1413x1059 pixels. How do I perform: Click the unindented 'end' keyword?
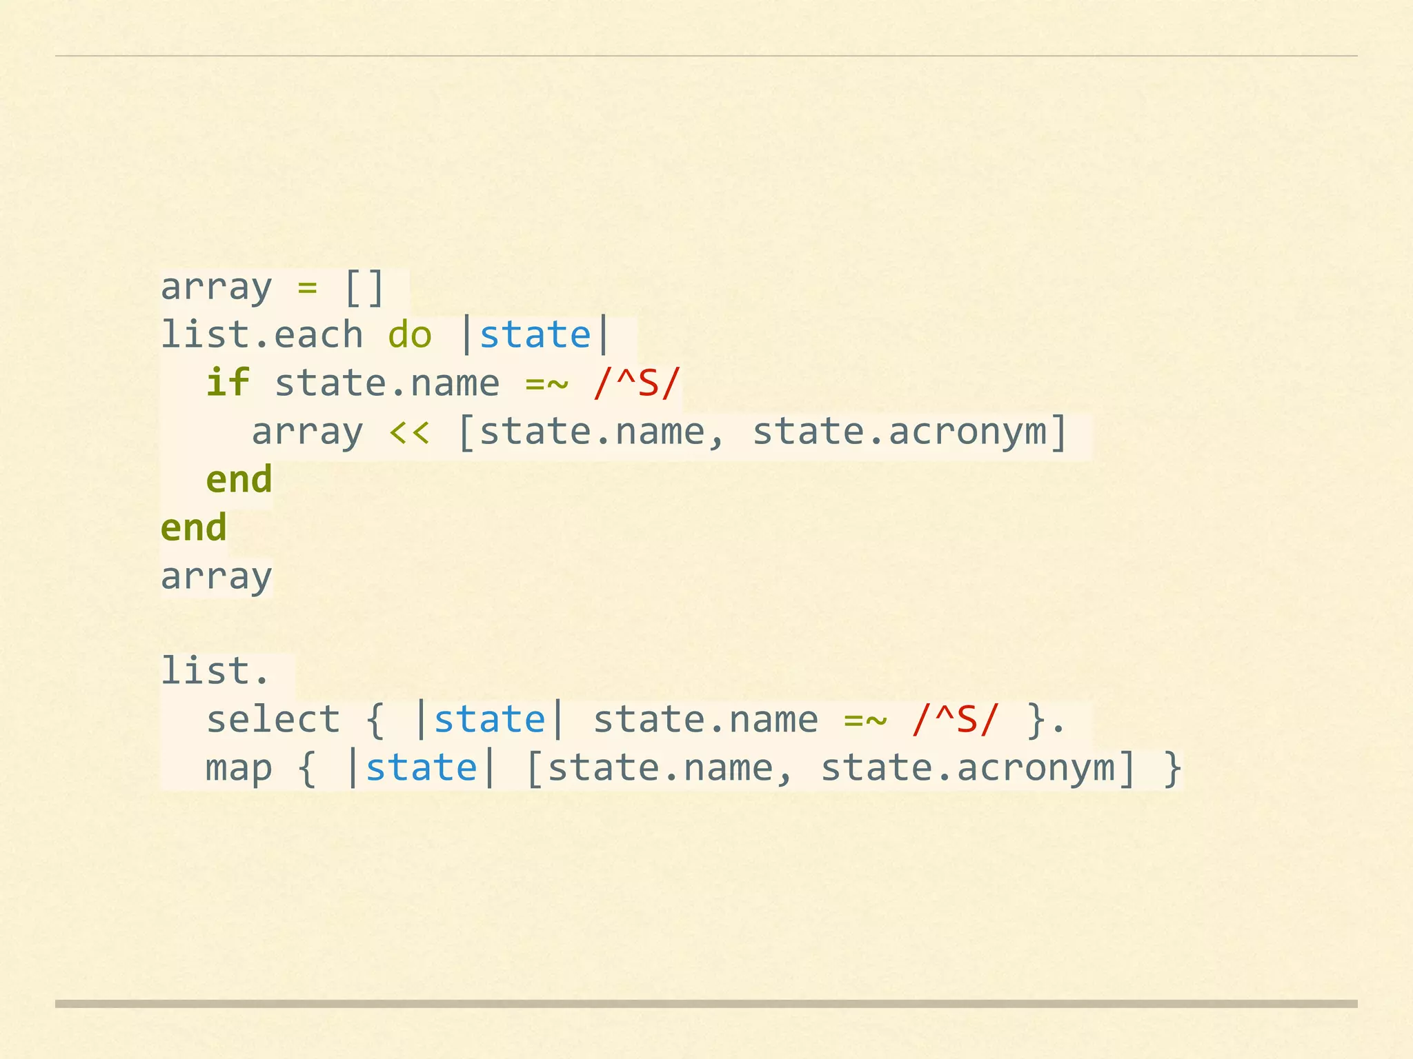tap(193, 527)
